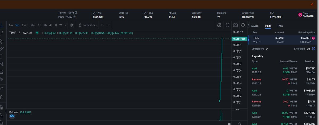Open the candlestick chart style selector
The width and height of the screenshot is (319, 125).
[72, 25]
